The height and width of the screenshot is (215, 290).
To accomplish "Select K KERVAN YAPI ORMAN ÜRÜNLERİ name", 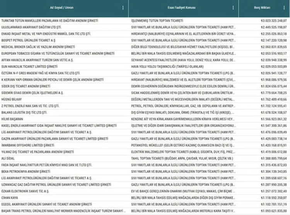I will click(x=53, y=80).
